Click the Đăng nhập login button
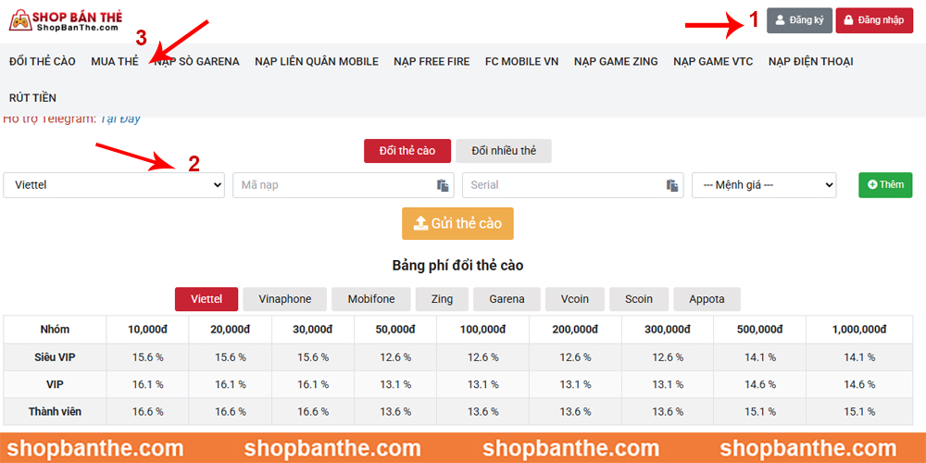The height and width of the screenshot is (463, 926). [875, 20]
